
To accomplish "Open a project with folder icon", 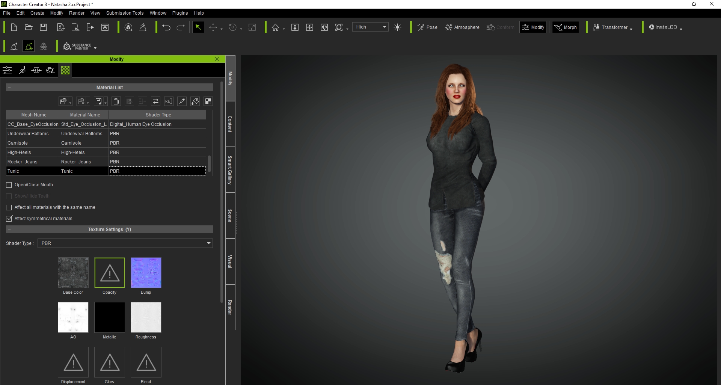I will [x=29, y=27].
